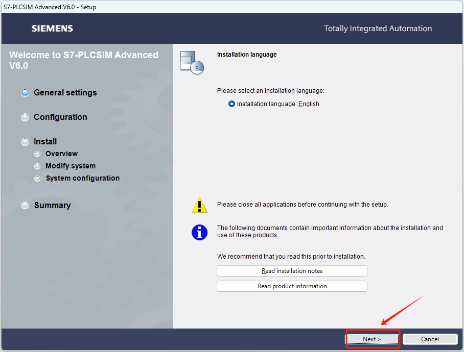Screen dimensions: 464x352
Task: Open Read installation notes
Action: coord(292,271)
